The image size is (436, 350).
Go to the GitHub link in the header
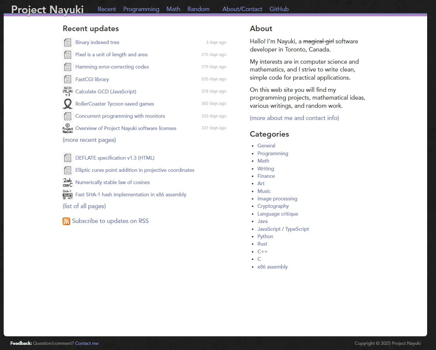279,9
